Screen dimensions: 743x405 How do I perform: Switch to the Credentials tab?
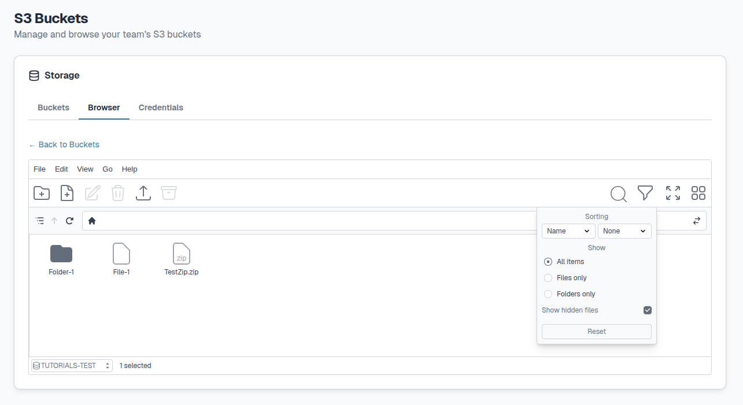point(161,107)
